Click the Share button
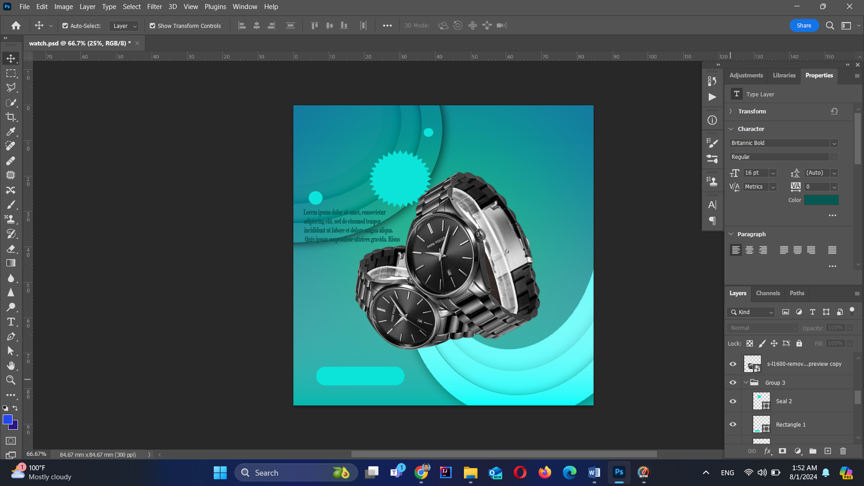Screen dimensions: 864x486 [804, 26]
